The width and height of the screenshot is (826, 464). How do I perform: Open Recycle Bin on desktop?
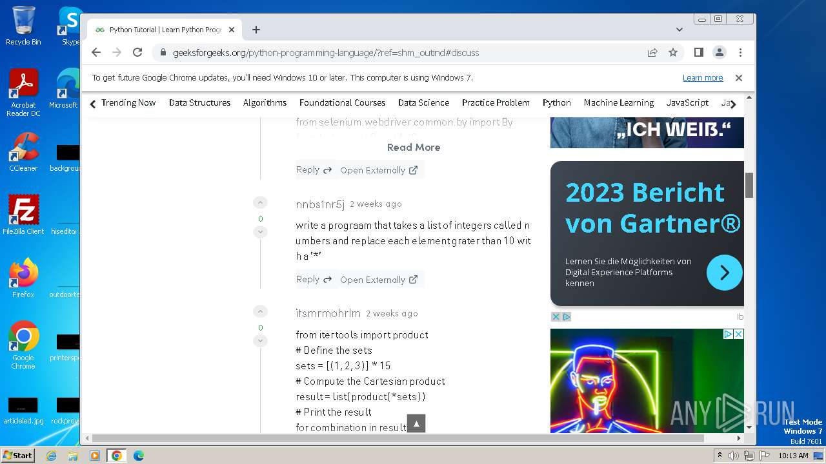pos(23,26)
